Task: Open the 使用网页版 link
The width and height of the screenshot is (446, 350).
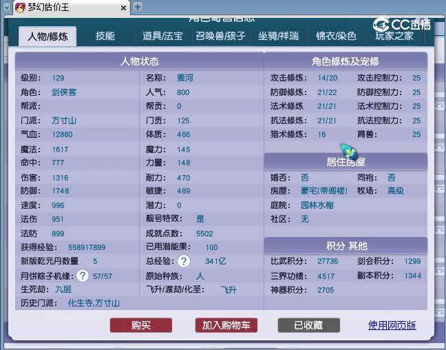Action: [x=392, y=325]
